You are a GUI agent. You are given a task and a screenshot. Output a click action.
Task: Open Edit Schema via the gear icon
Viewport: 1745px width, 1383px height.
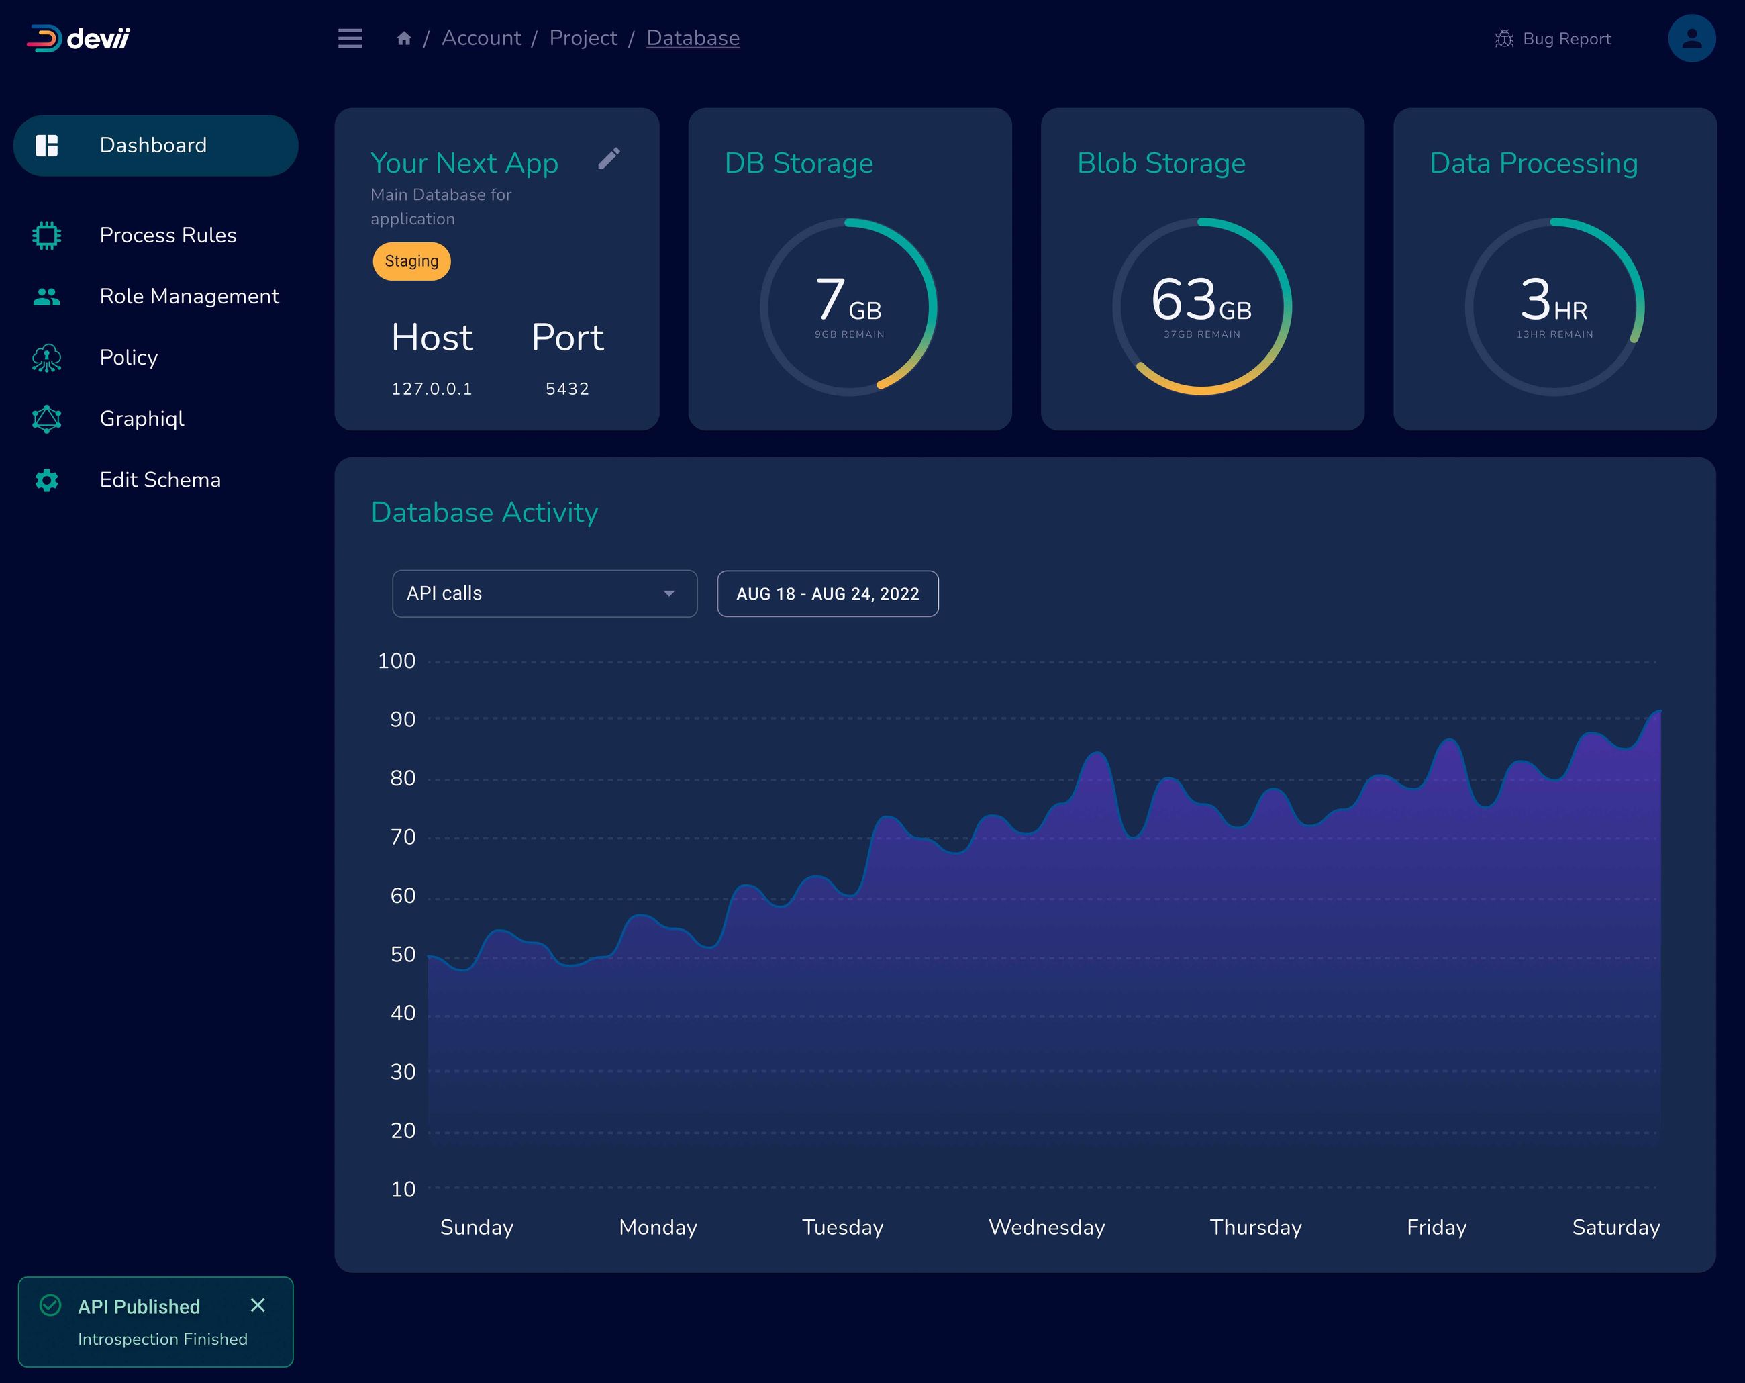click(x=46, y=480)
